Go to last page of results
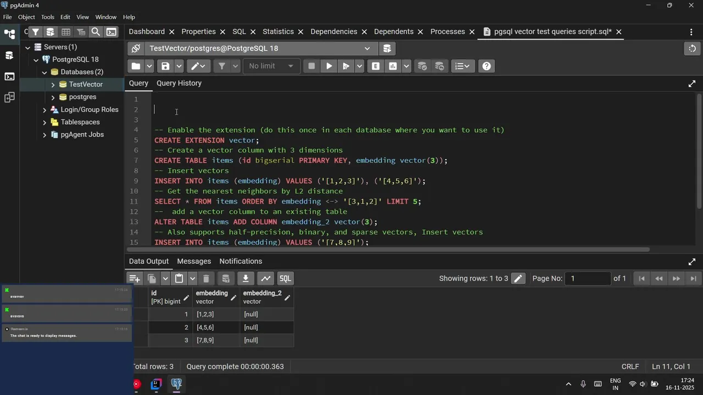Viewport: 703px width, 395px height. tap(693, 279)
